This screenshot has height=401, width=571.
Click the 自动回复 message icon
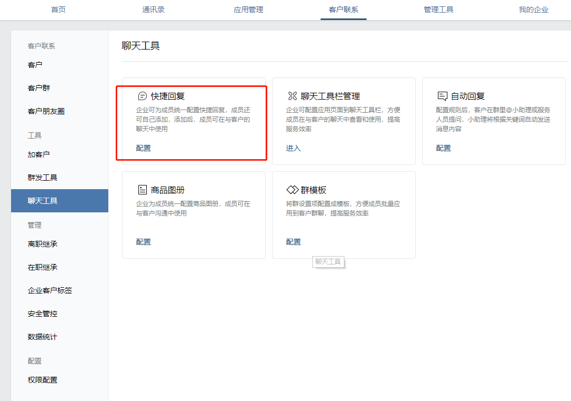pos(442,95)
